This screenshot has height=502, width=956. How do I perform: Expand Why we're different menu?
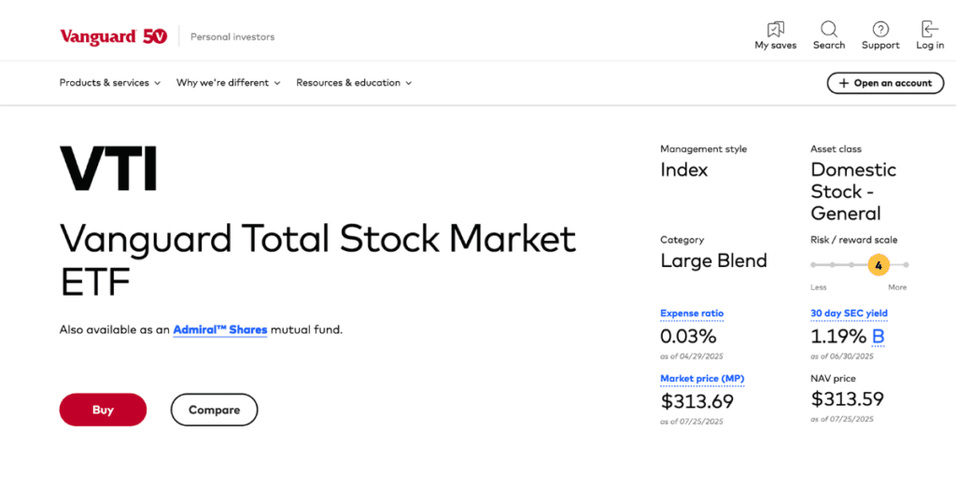point(228,83)
